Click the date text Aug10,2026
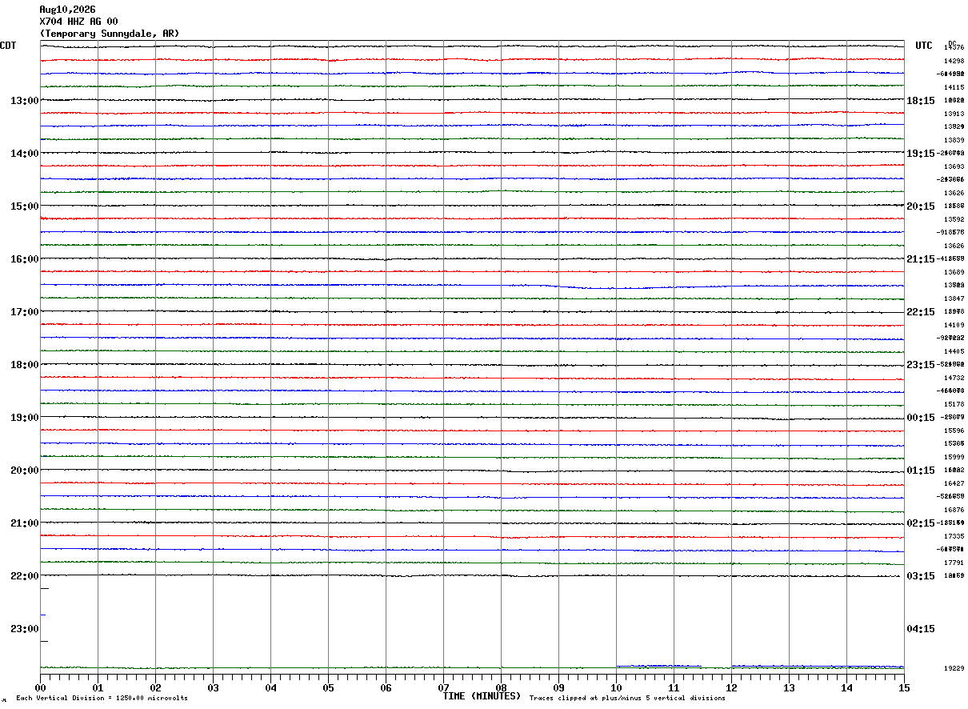 click(x=67, y=10)
